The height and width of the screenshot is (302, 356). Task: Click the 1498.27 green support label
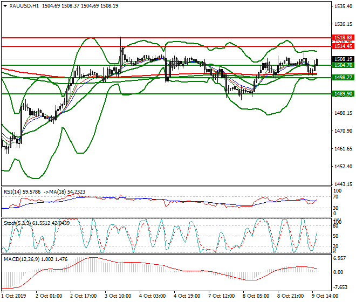coord(343,78)
